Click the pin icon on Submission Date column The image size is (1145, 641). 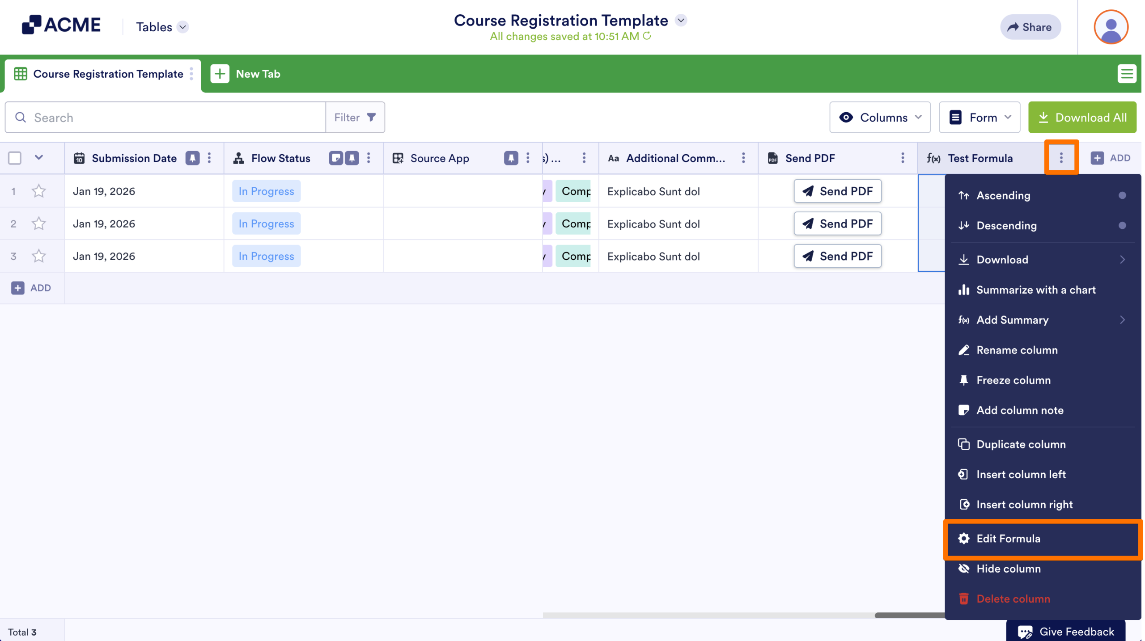pos(192,158)
